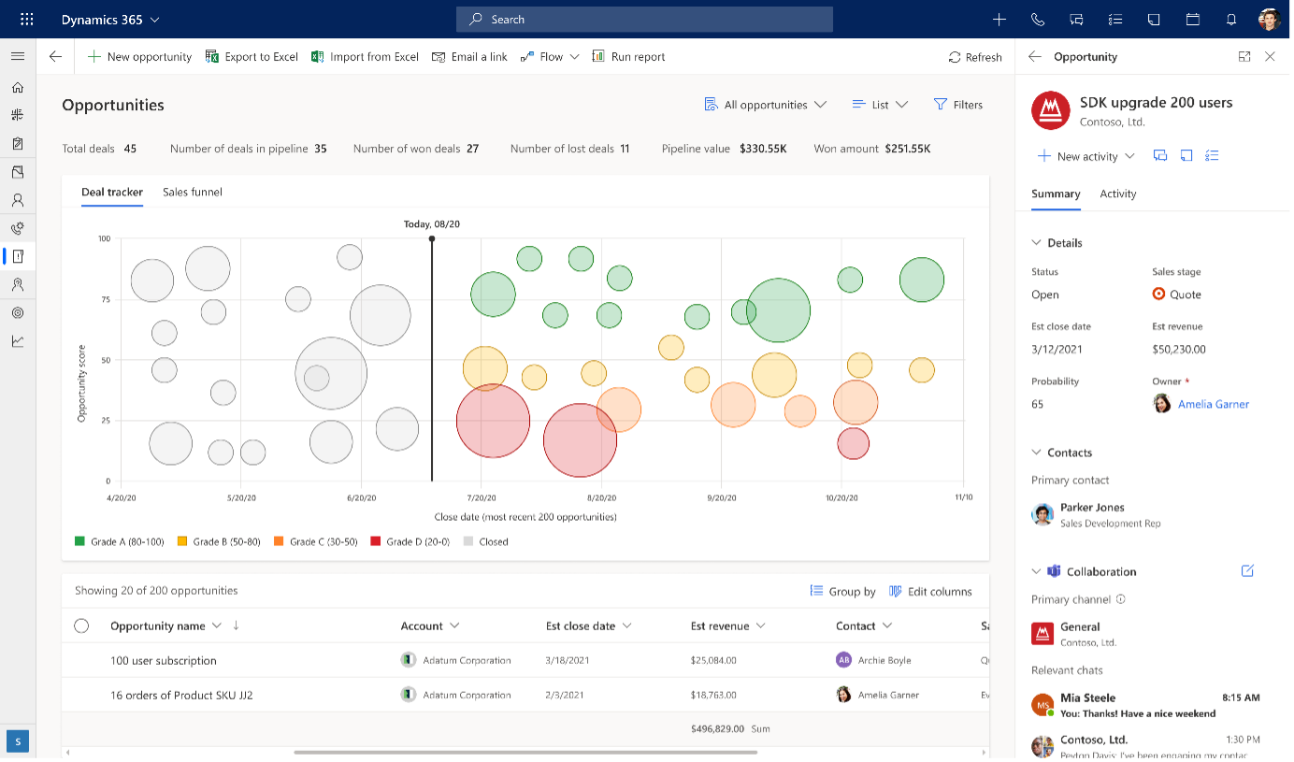Click Run report

point(628,56)
